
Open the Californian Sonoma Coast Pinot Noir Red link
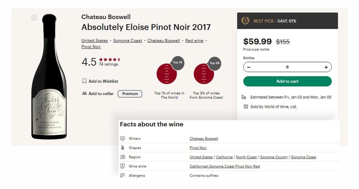[x=225, y=166]
